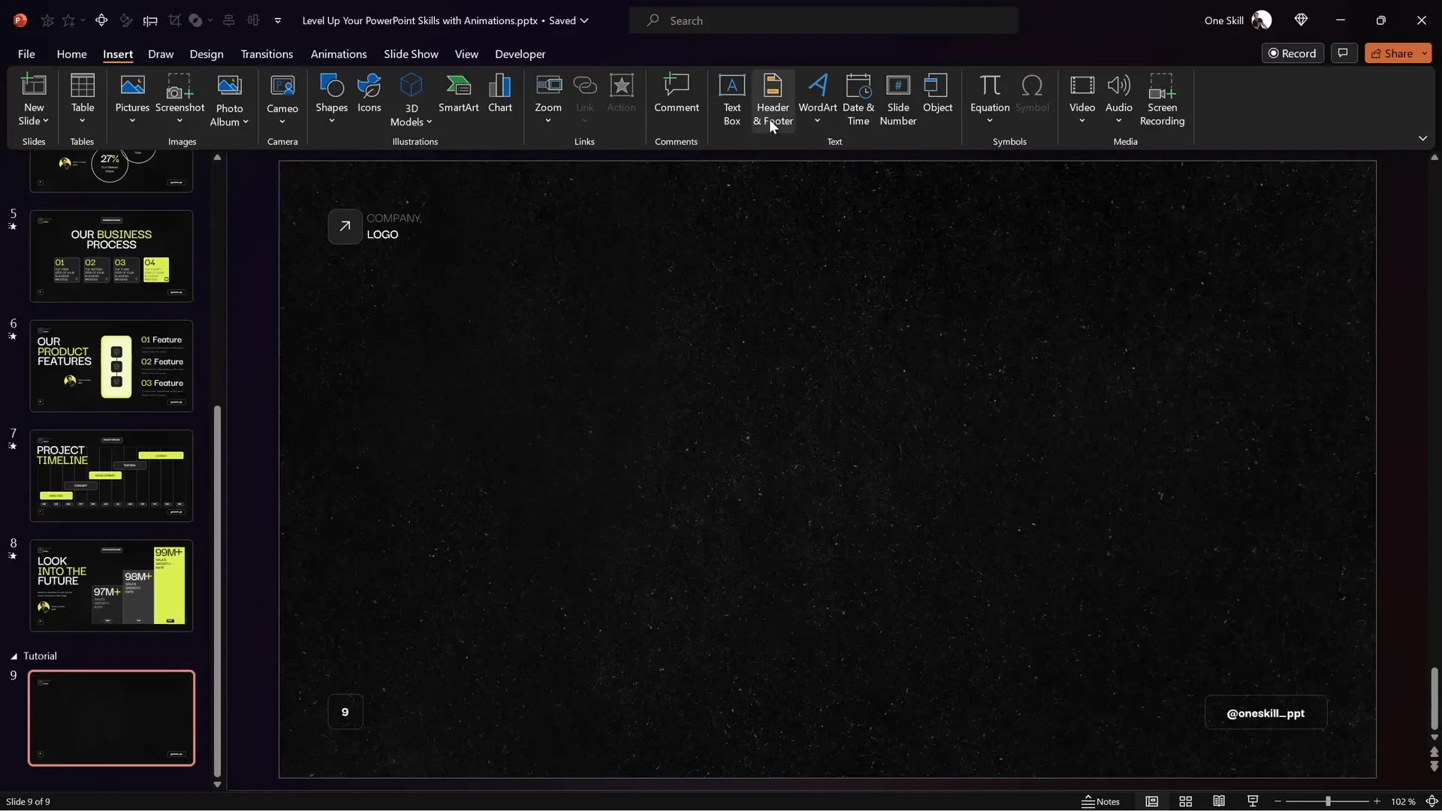The image size is (1442, 811).
Task: Open Header & Footer dialog
Action: click(773, 100)
